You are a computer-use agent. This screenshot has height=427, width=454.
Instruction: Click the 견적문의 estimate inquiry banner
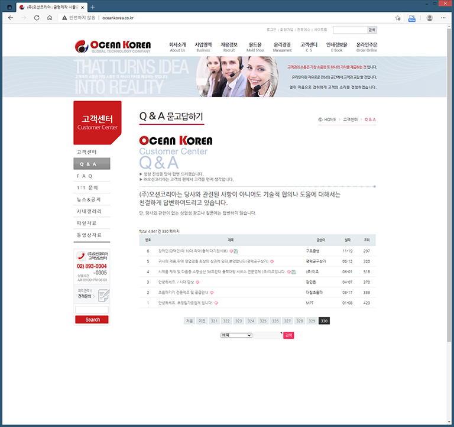[x=92, y=294]
